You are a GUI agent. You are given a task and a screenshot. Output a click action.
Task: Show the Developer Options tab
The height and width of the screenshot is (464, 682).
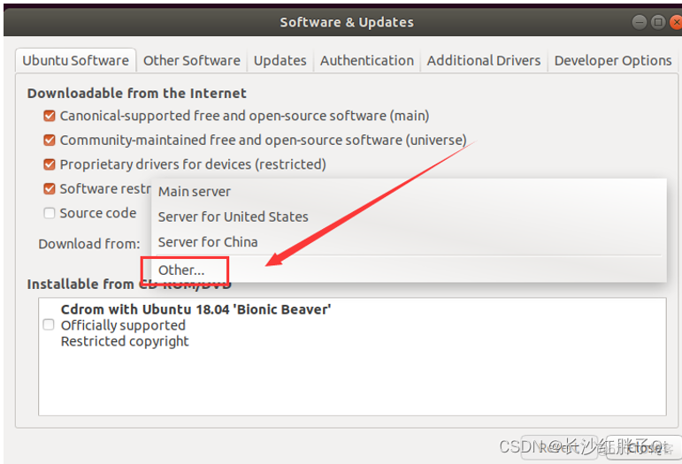tap(612, 61)
